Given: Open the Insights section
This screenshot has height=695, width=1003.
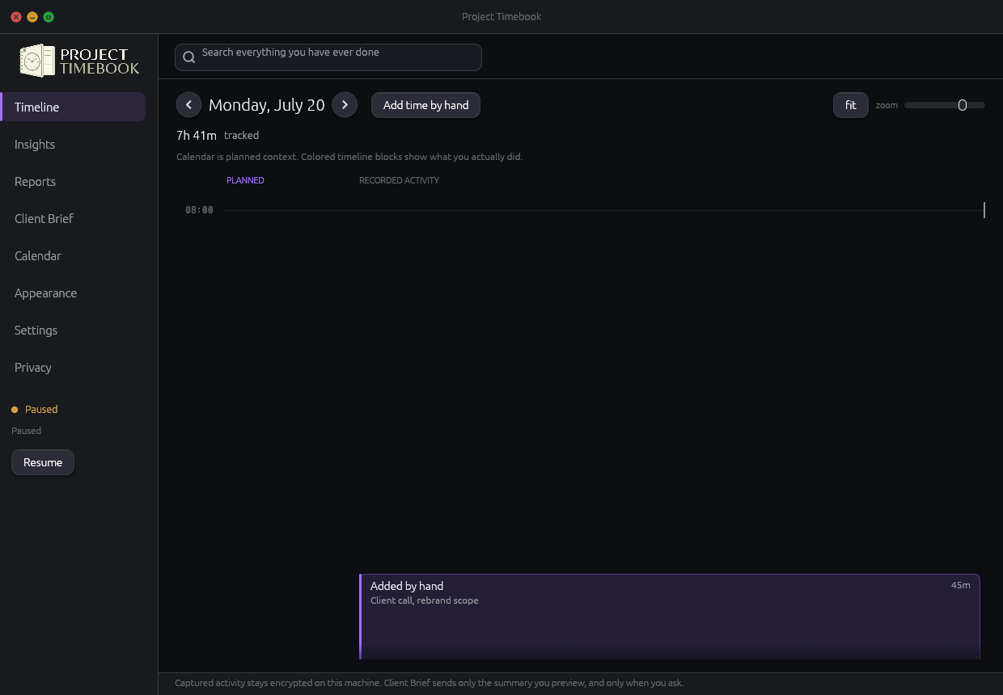Looking at the screenshot, I should (x=74, y=144).
